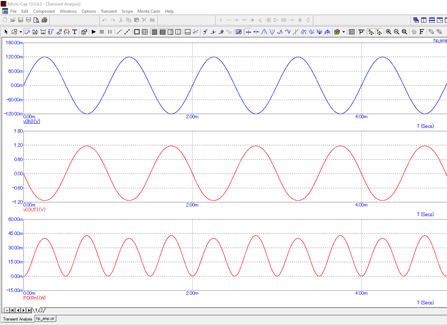447x326 pixels.
Task: Click the Go To X icon
Action: coord(371,32)
